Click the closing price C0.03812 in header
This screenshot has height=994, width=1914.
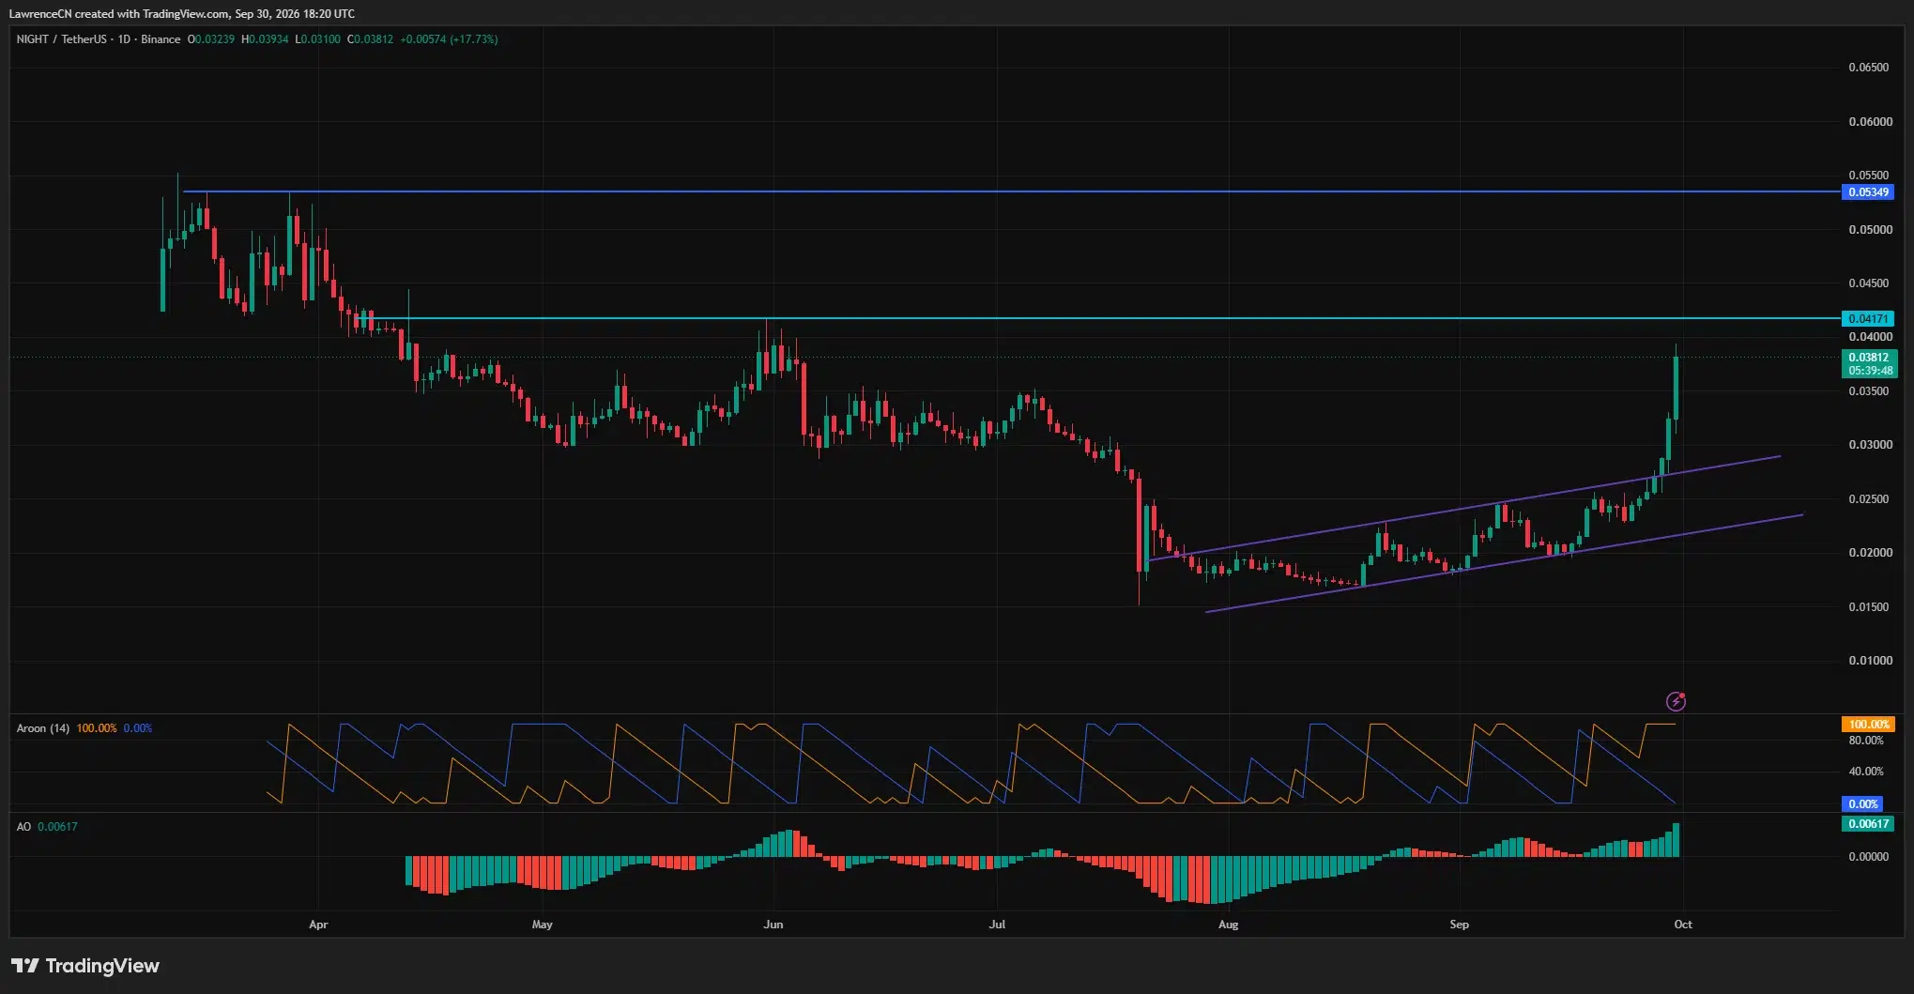[x=371, y=39]
